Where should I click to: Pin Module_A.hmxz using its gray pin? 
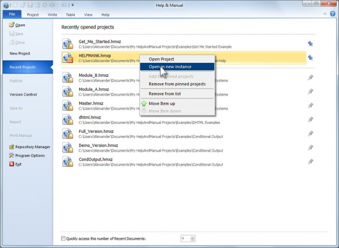pos(311,91)
